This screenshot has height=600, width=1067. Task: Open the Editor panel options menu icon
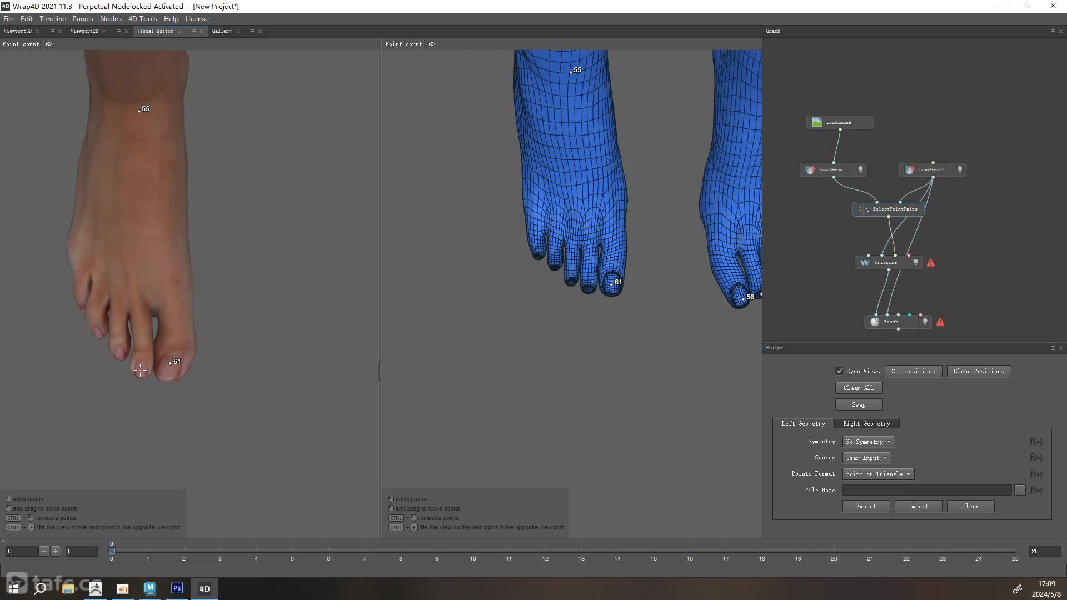click(x=1053, y=348)
